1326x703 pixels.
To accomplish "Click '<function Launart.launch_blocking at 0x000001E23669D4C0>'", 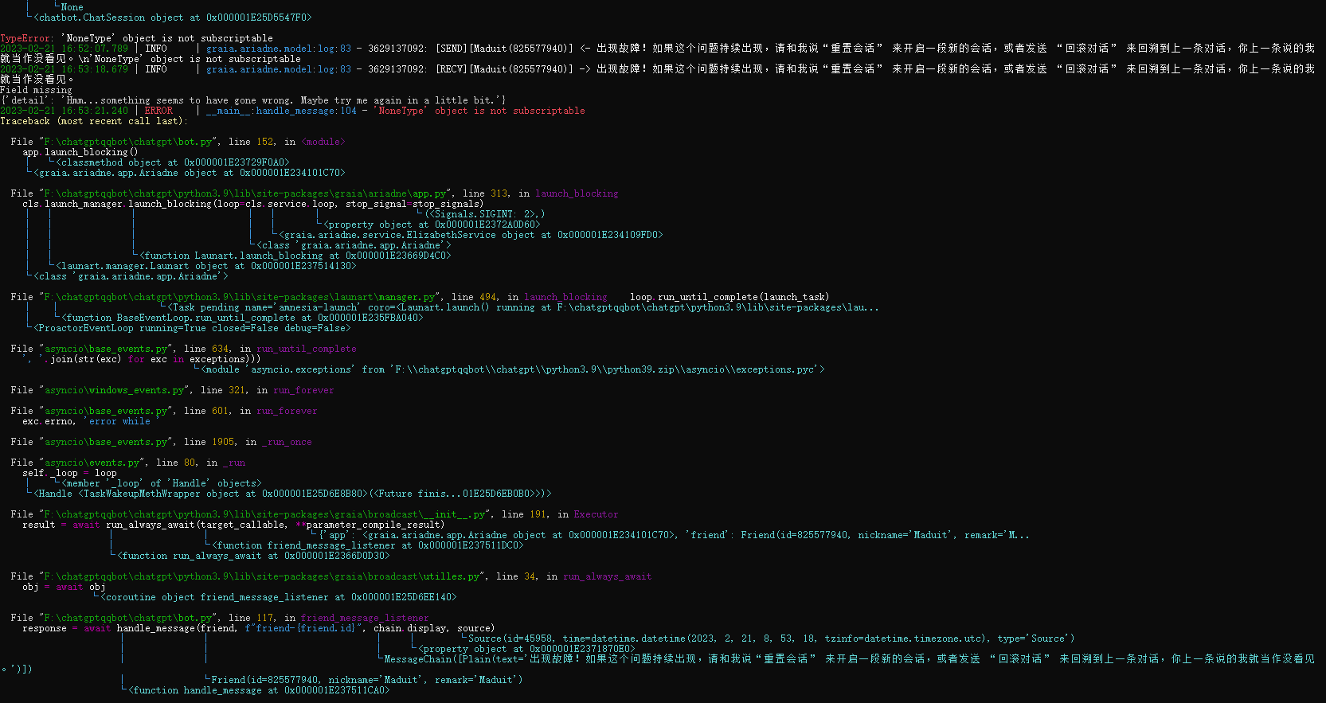I will point(295,256).
